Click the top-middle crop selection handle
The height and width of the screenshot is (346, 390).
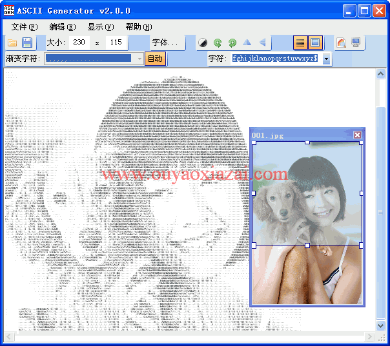[x=307, y=142]
